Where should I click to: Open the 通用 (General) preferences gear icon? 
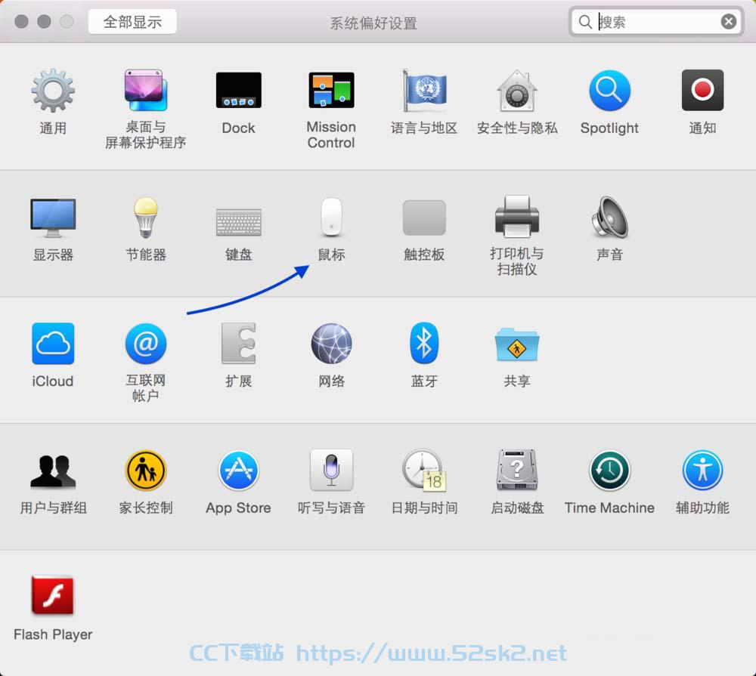coord(53,91)
